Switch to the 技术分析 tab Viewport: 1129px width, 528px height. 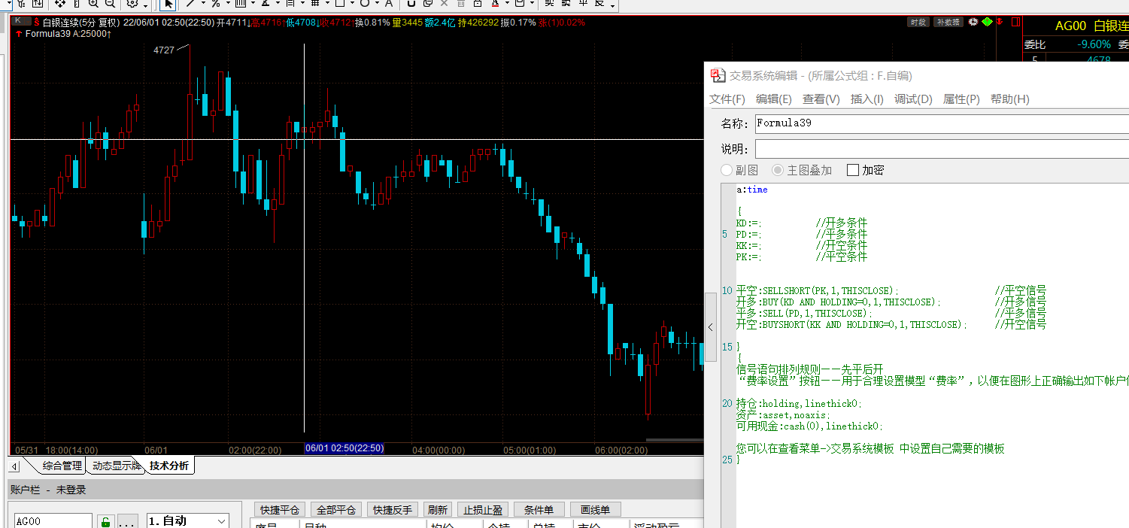click(x=169, y=466)
